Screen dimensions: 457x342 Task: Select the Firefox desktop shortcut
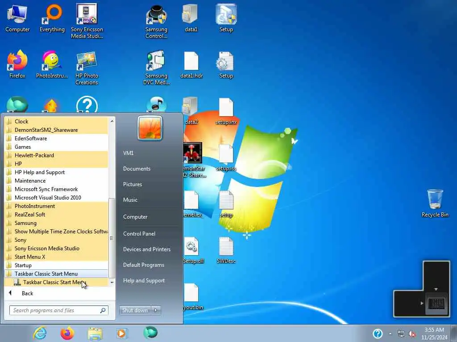point(17,64)
